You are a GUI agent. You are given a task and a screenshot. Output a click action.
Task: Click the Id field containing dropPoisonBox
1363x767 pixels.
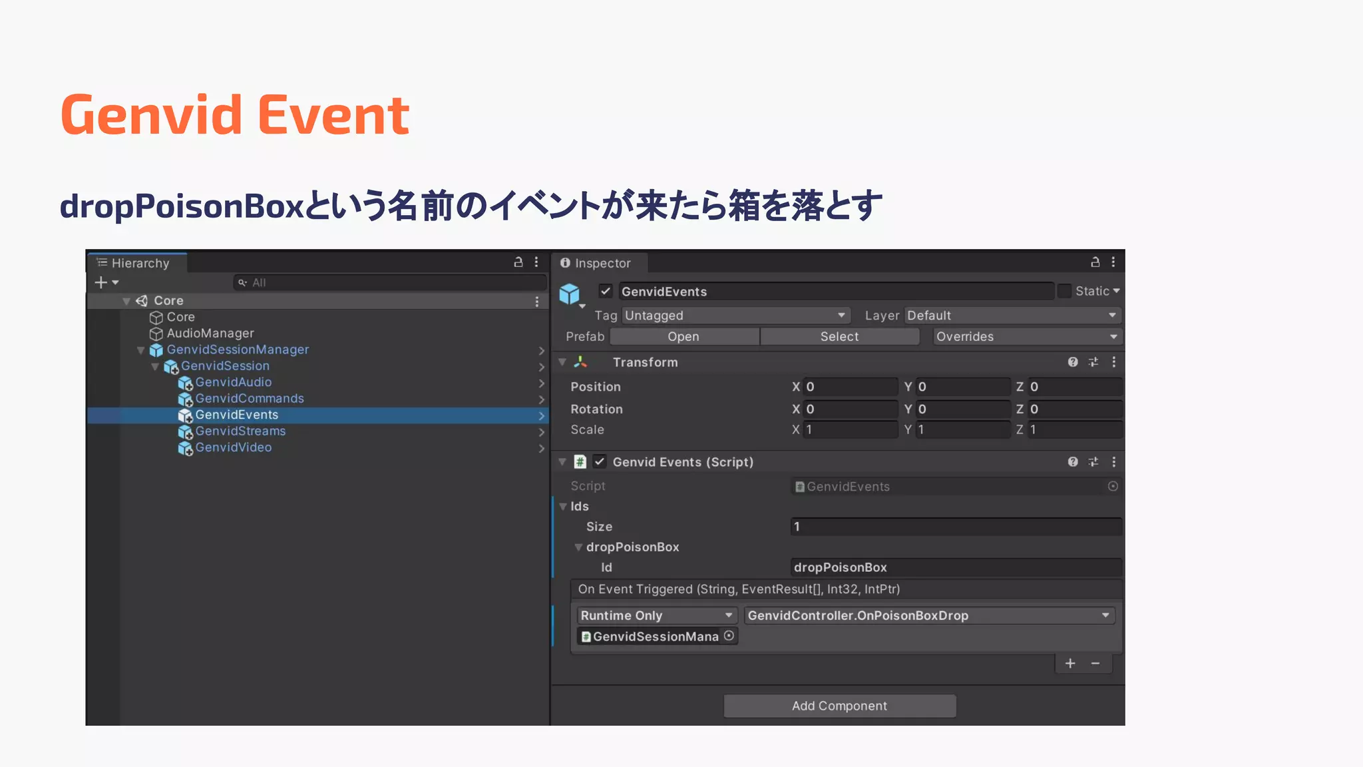[x=956, y=567]
